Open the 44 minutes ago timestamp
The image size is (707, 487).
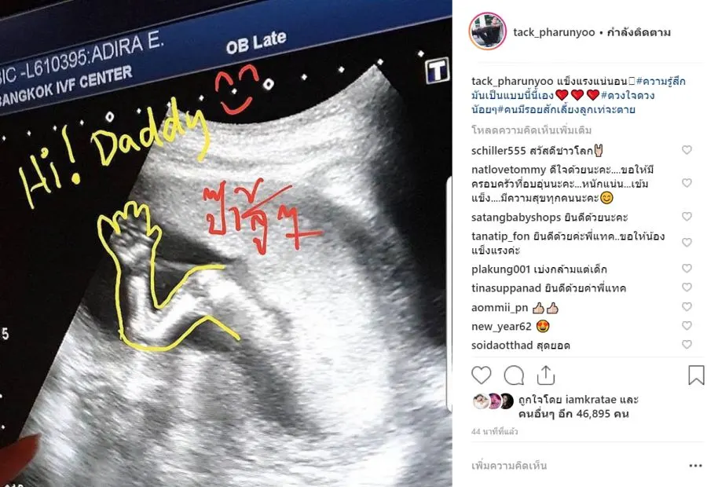[x=495, y=431]
